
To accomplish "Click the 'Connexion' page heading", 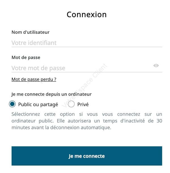I will pyautogui.click(x=87, y=14).
